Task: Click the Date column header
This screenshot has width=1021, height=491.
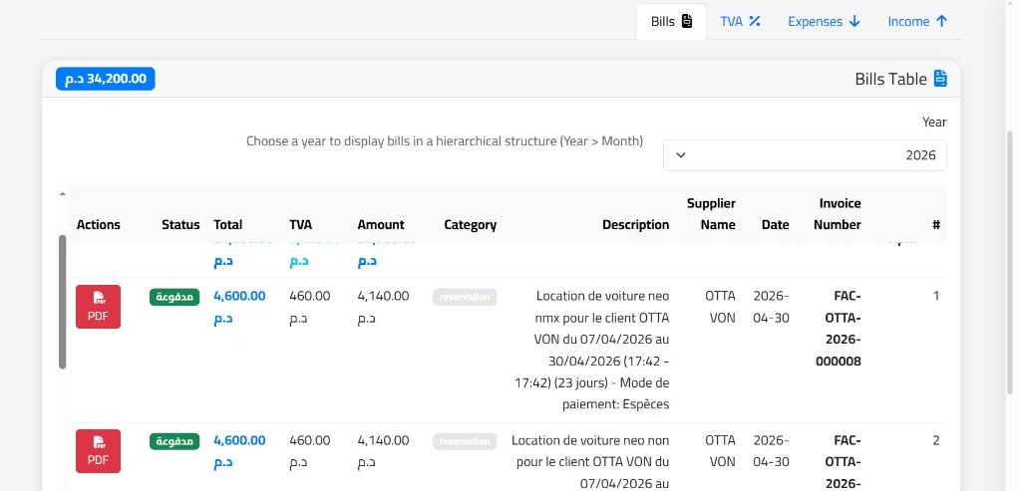Action: [x=776, y=224]
